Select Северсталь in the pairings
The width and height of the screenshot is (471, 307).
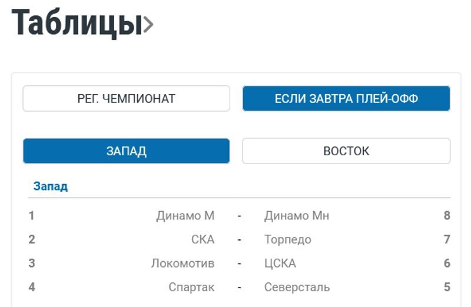pyautogui.click(x=297, y=288)
